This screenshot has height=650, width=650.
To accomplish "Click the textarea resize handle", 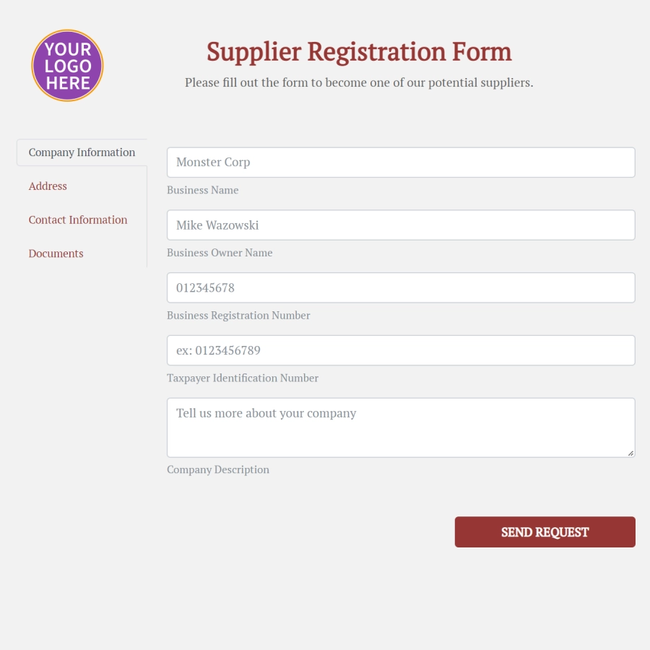I will pos(631,454).
